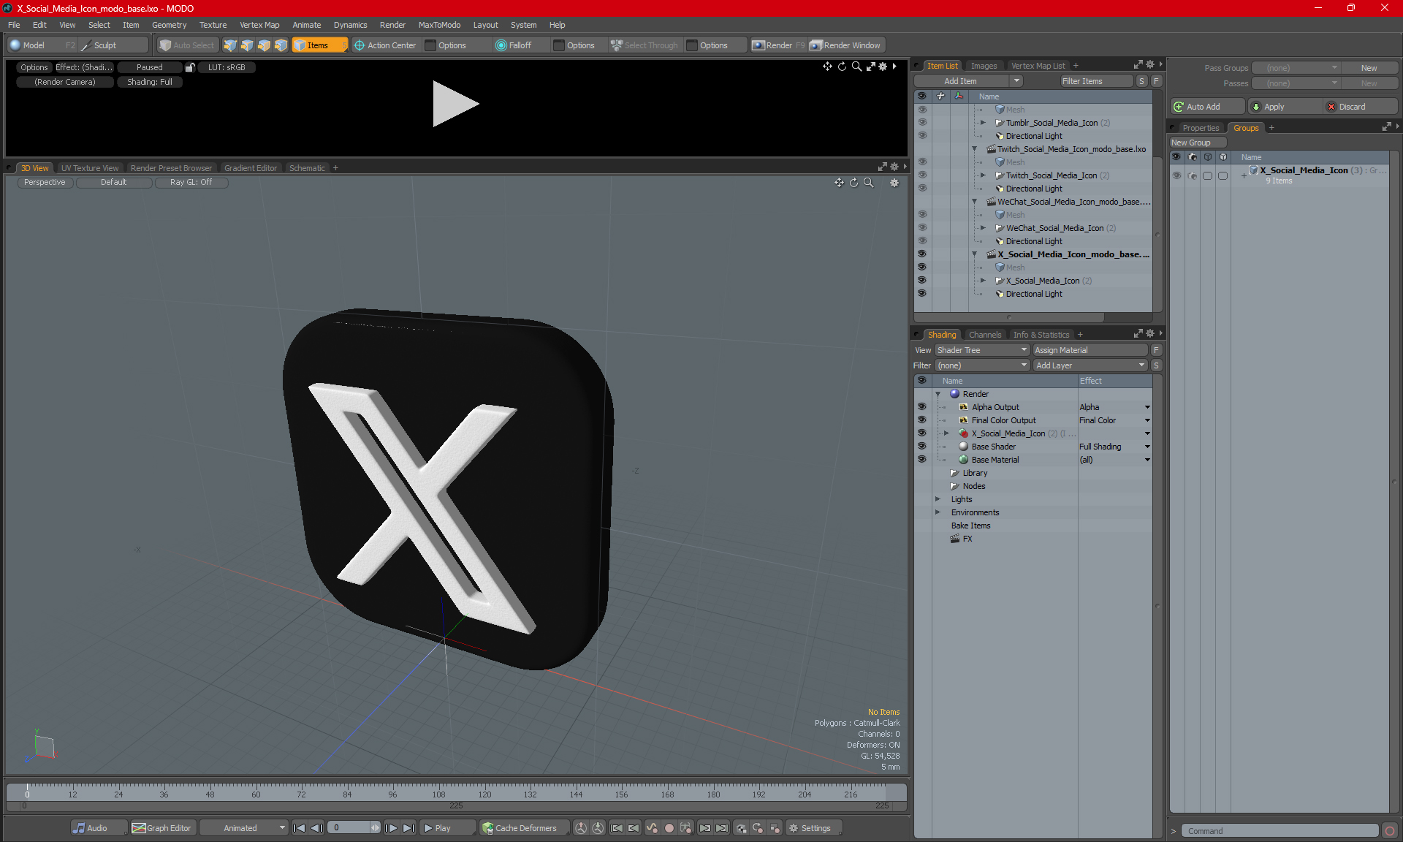Collapse the Twitch_Social_Media_Icon_modo_base scene
Image resolution: width=1403 pixels, height=842 pixels.
pyautogui.click(x=974, y=149)
